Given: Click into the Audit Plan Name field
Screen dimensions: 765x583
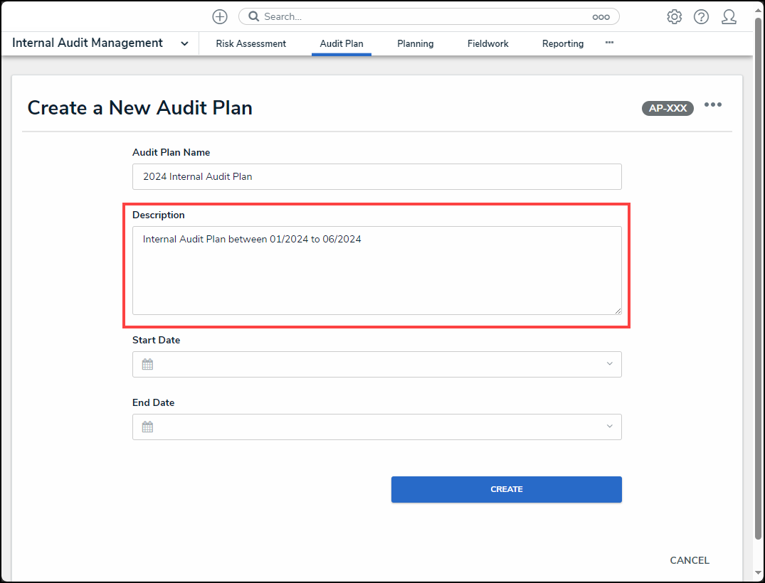Looking at the screenshot, I should click(376, 177).
